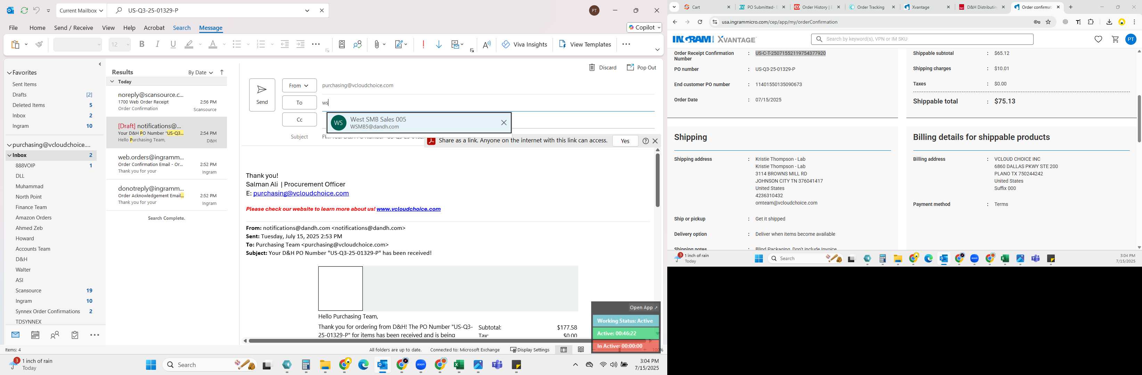Switch to the Acrobat ribbon tab
Screen dimensions: 1142x375
click(x=154, y=28)
